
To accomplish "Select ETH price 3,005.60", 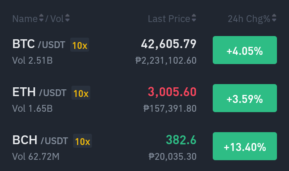I will [172, 92].
